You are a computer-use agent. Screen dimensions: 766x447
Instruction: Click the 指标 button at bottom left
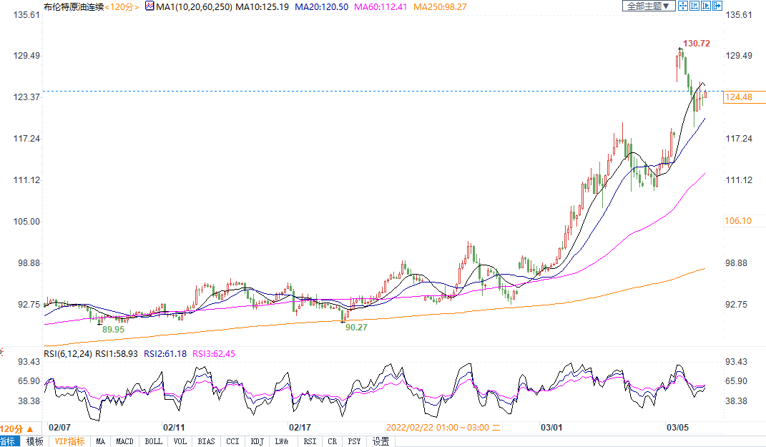tap(9, 441)
